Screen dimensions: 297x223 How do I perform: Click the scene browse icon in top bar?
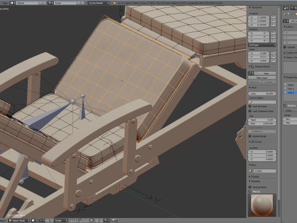pyautogui.click(x=50, y=3)
